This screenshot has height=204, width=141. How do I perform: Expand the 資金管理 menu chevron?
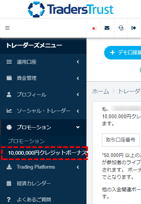click(78, 78)
